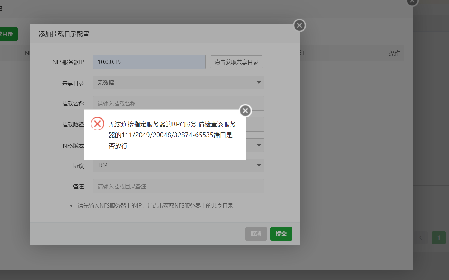Click 点击获取共享目录 button
This screenshot has height=280, width=449.
[x=237, y=62]
